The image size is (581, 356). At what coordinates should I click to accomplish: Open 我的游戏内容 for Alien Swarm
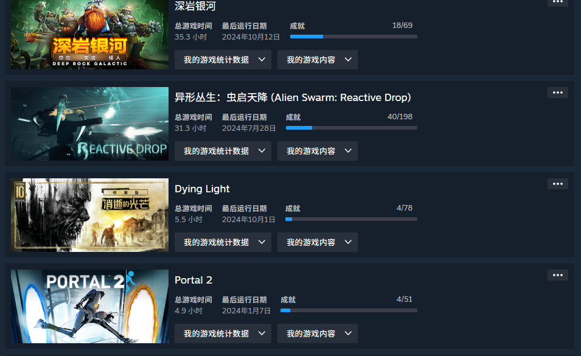(x=318, y=151)
